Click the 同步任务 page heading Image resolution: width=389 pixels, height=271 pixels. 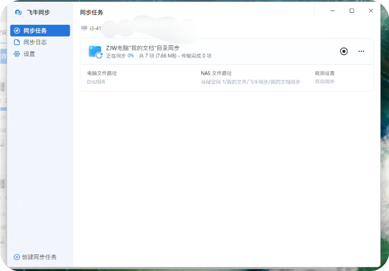pos(91,12)
